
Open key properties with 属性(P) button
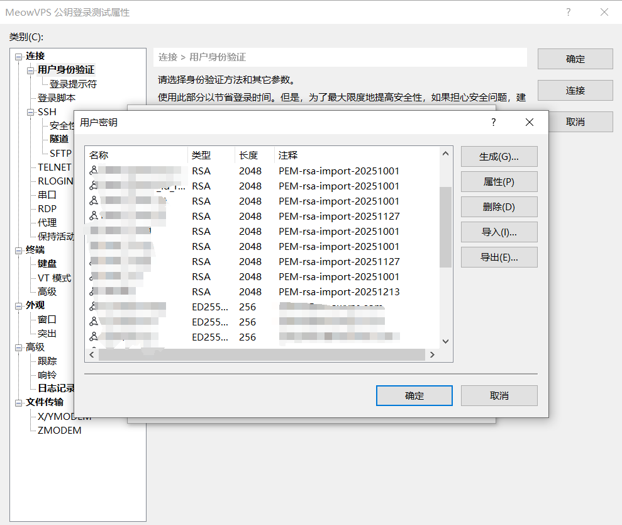(x=499, y=182)
